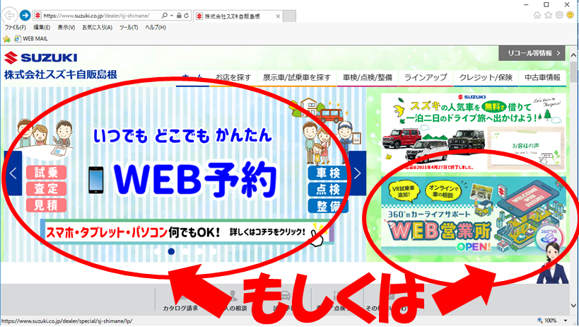Image resolution: width=579 pixels, height=327 pixels.
Task: Open the WEB MAIL favorites link
Action: (30, 39)
